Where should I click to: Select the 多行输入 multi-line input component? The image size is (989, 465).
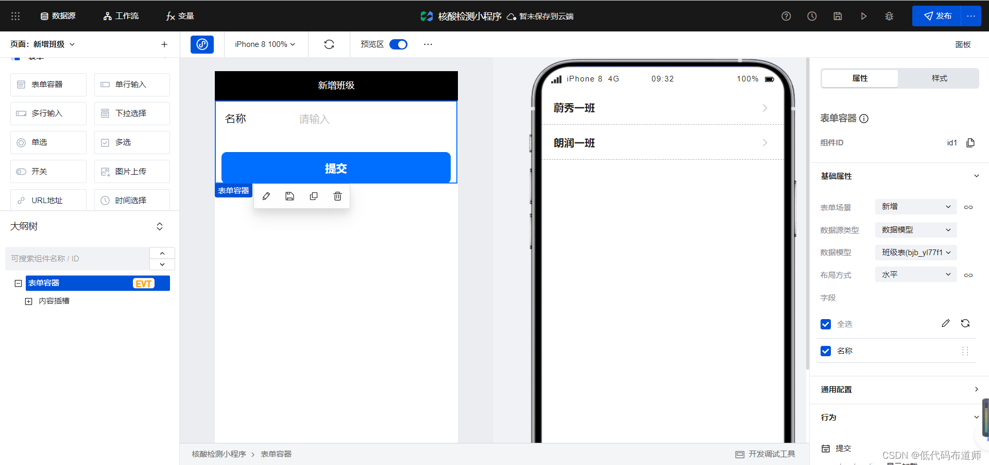coord(48,113)
